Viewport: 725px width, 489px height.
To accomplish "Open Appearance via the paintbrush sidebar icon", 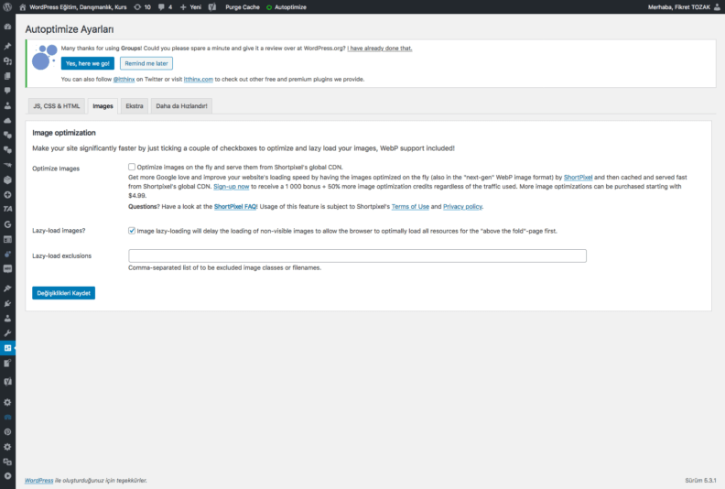I will 7,288.
